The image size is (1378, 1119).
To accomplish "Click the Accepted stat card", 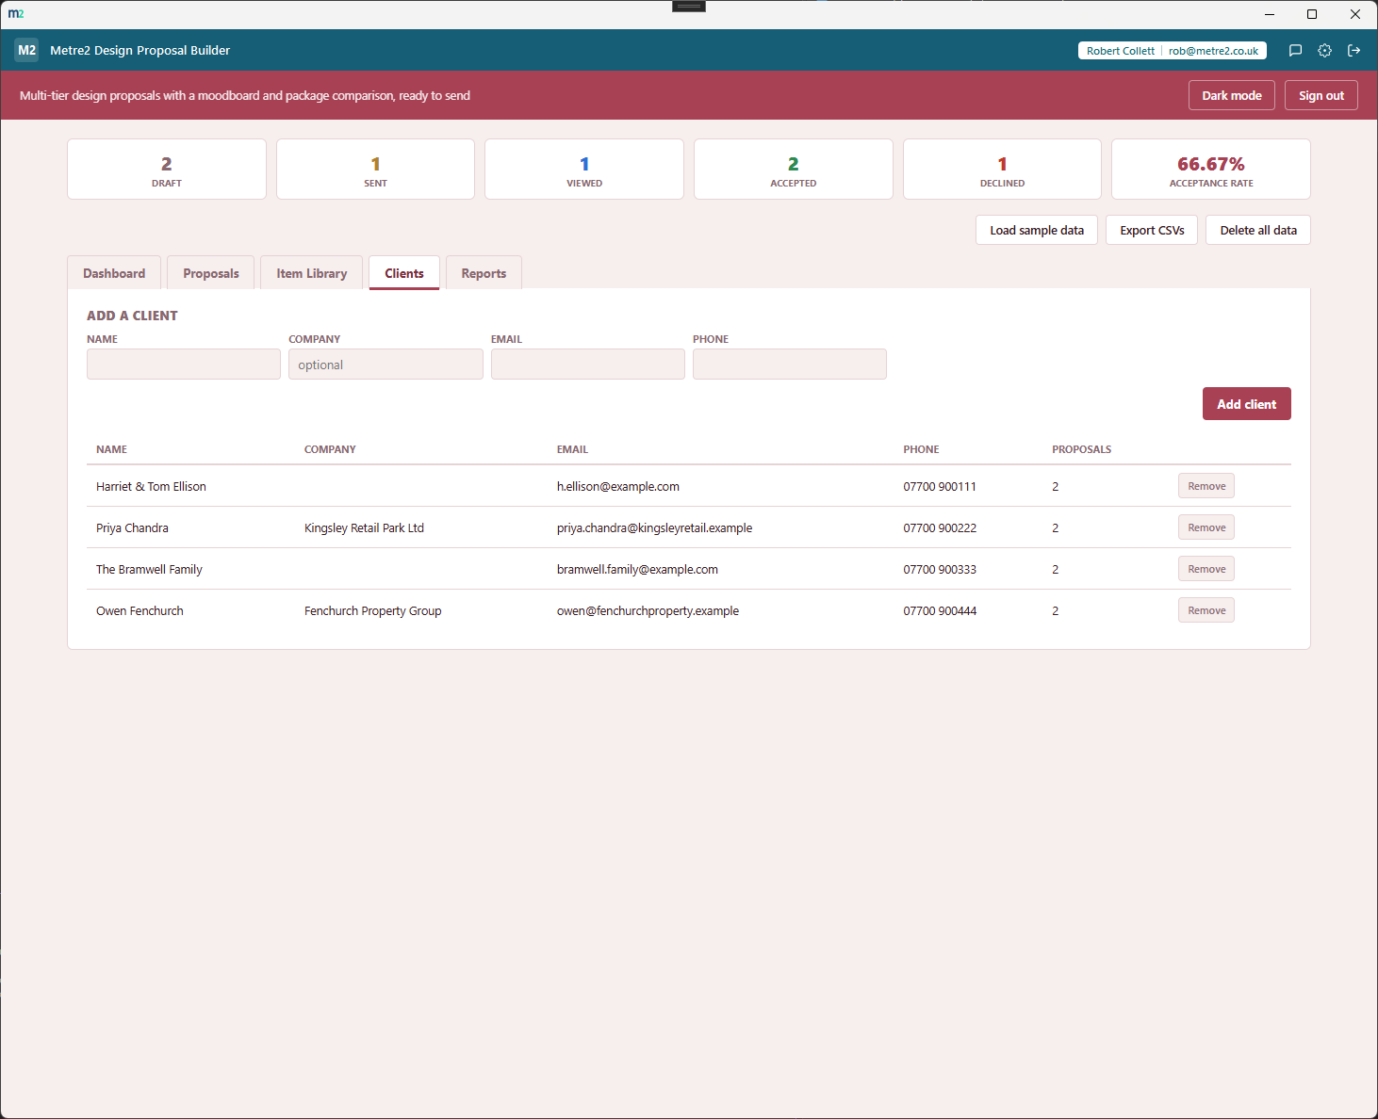I will [794, 170].
